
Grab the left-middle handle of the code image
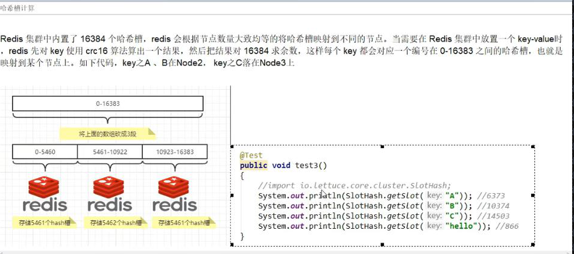coord(232,196)
